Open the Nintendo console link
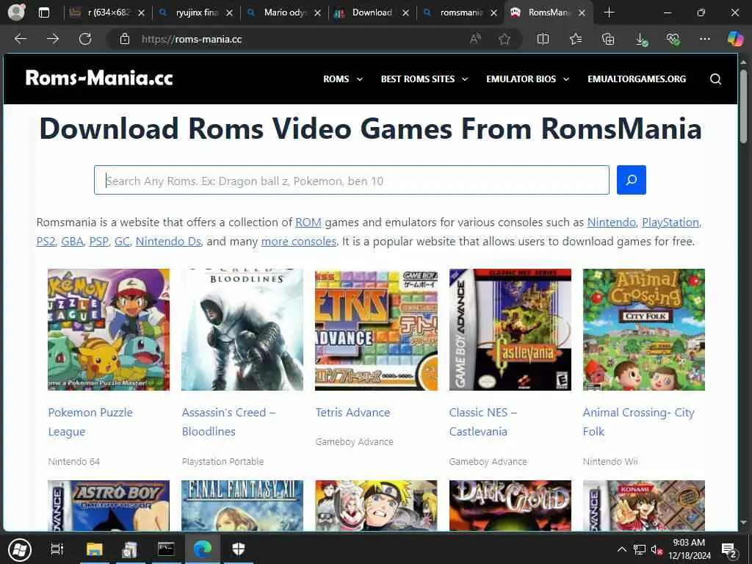This screenshot has width=752, height=564. pyautogui.click(x=612, y=222)
